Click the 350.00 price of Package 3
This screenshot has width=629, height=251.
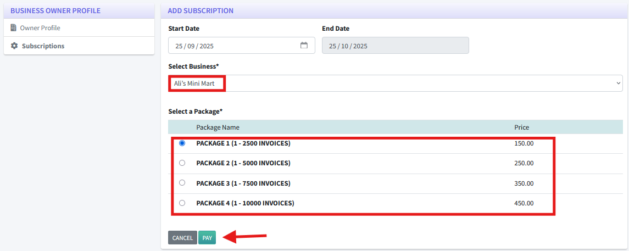click(x=524, y=183)
